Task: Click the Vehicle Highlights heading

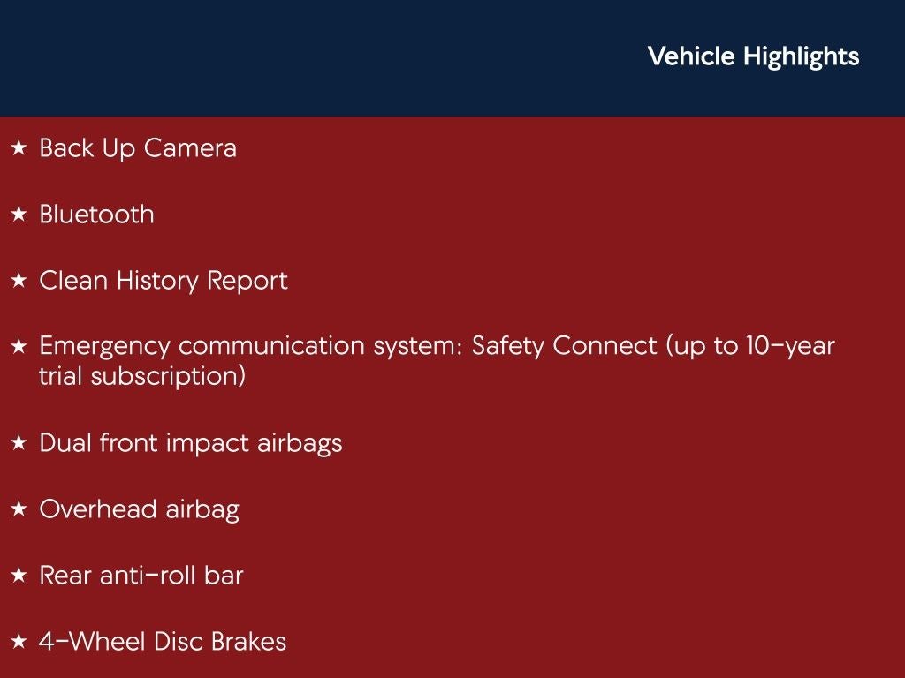Action: [x=753, y=56]
